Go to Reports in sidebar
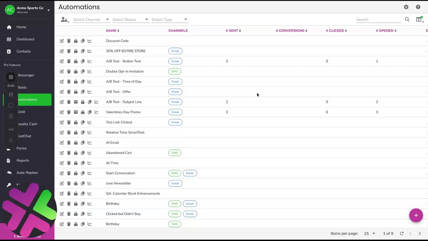This screenshot has width=428, height=241. pos(23,160)
